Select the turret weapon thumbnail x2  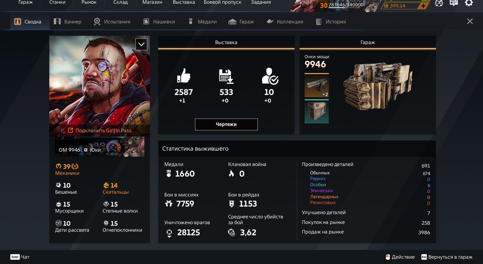coord(316,85)
